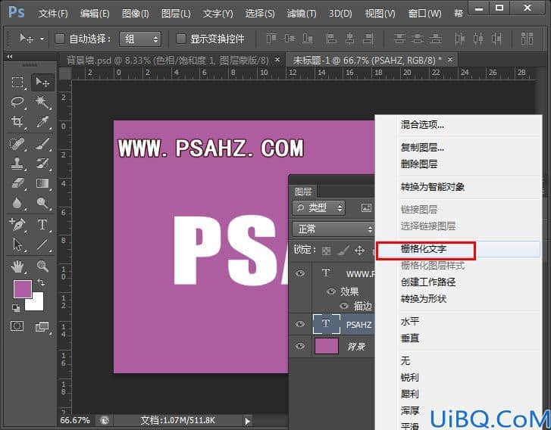Select the Rectangular Marquee tool
551x430 pixels.
[x=17, y=82]
